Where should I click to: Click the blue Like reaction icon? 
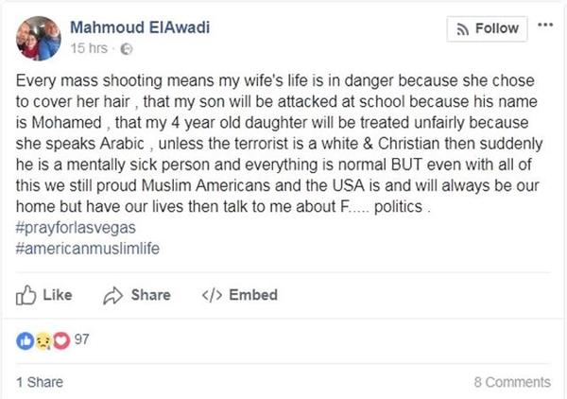coord(25,340)
